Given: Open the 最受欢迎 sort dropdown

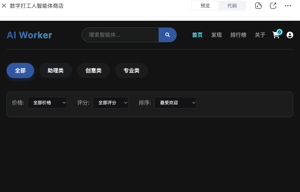Looking at the screenshot, I should click(176, 103).
